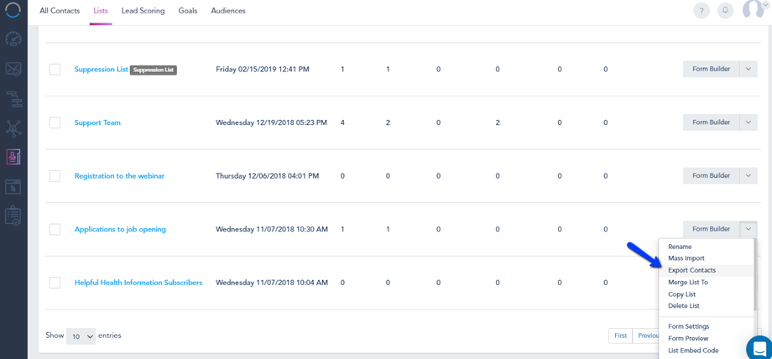Tick the Registration to the webinar checkbox
772x359 pixels.
[55, 176]
